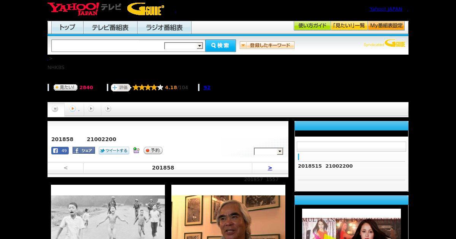Set rating with the third star
This screenshot has height=239, width=456.
[148, 88]
